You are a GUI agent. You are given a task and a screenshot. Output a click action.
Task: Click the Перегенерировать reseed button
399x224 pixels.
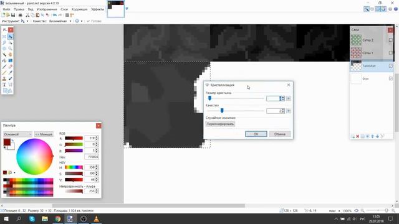(220, 124)
